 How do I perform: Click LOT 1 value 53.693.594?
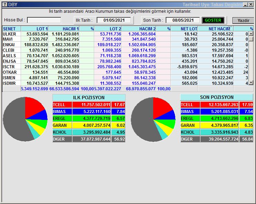point(37,34)
